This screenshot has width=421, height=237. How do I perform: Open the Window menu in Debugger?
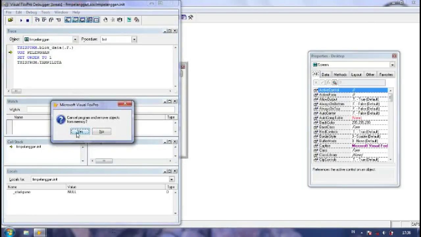point(61,12)
